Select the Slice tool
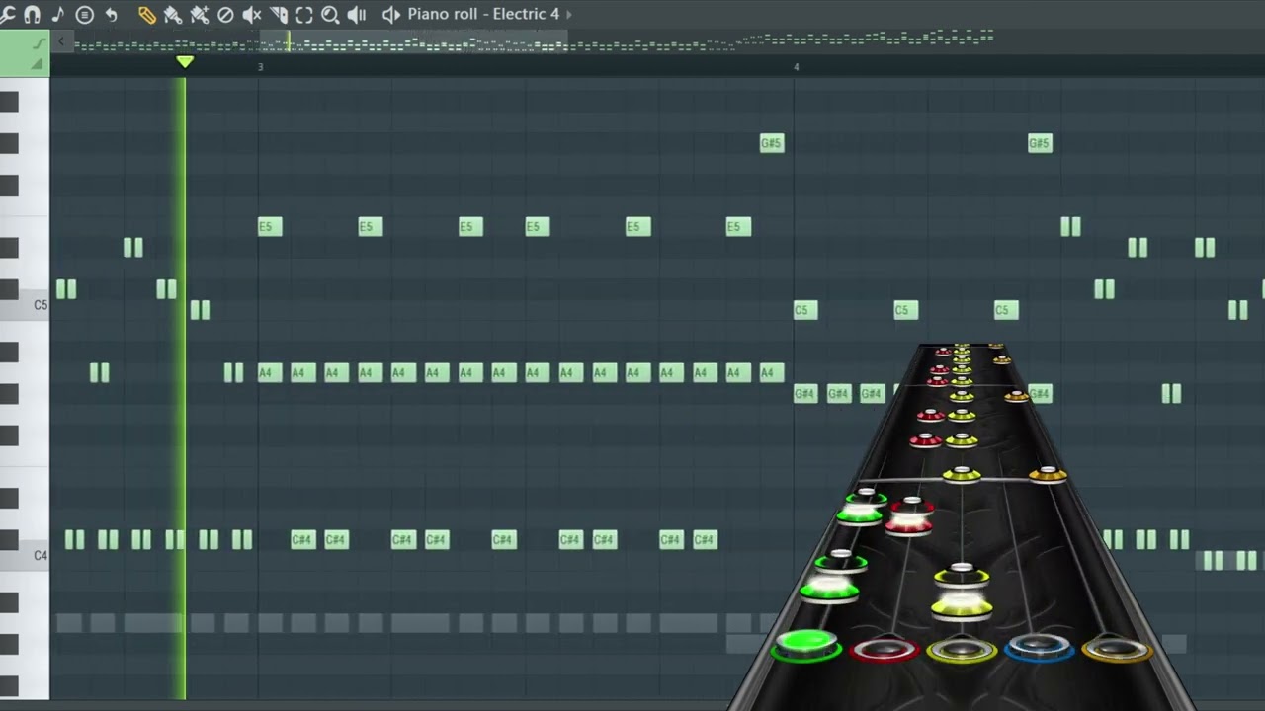Screen dimensions: 1265x711 [x=279, y=14]
